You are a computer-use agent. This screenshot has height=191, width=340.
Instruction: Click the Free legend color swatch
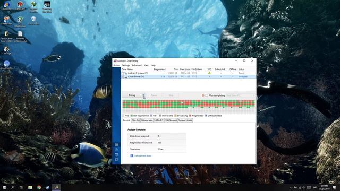tap(123, 116)
